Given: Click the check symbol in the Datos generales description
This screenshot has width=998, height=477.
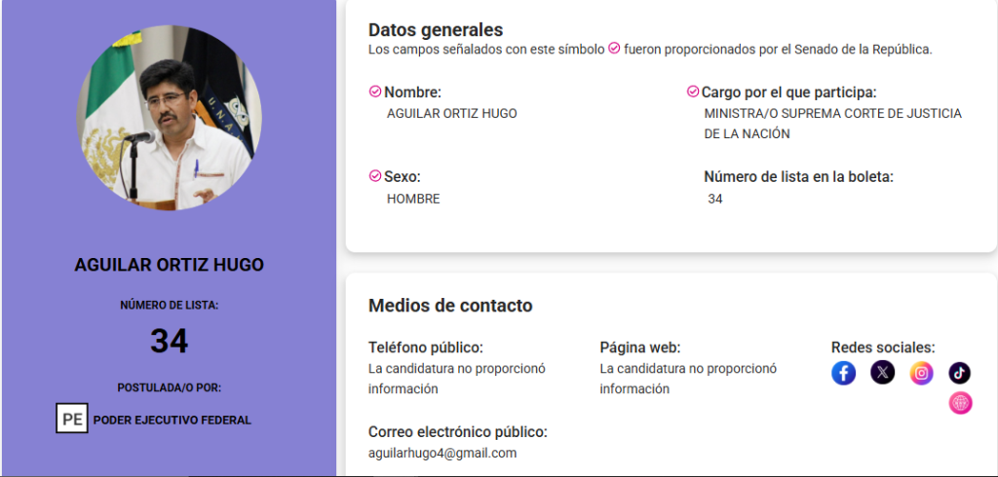Looking at the screenshot, I should click(x=614, y=49).
